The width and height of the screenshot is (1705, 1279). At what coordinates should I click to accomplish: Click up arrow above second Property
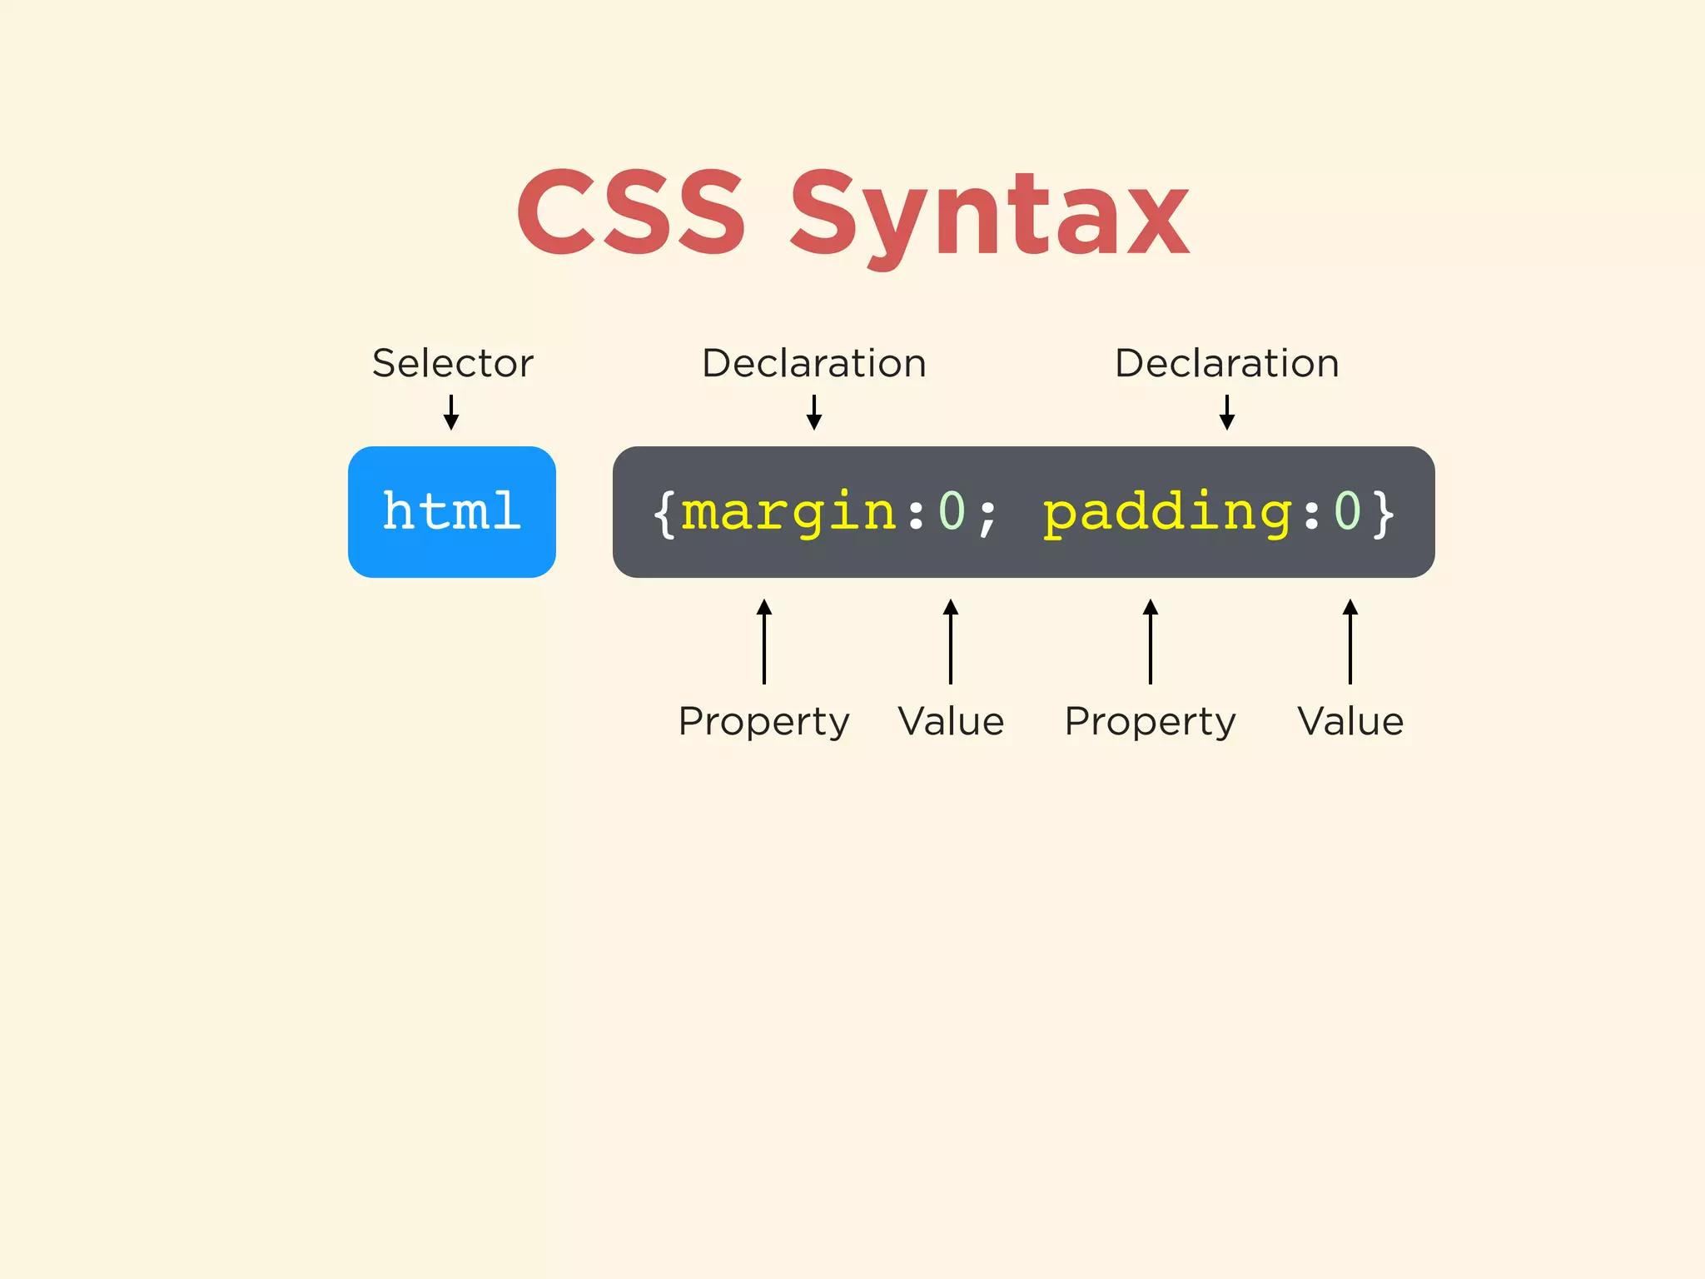1151,641
